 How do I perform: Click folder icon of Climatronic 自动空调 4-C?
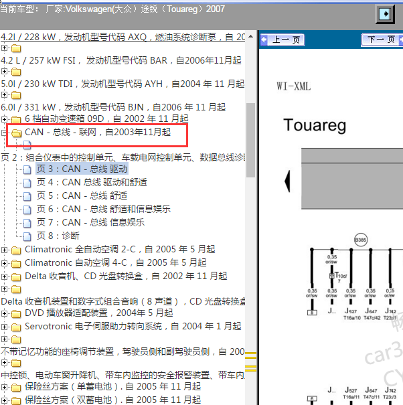[16, 264]
